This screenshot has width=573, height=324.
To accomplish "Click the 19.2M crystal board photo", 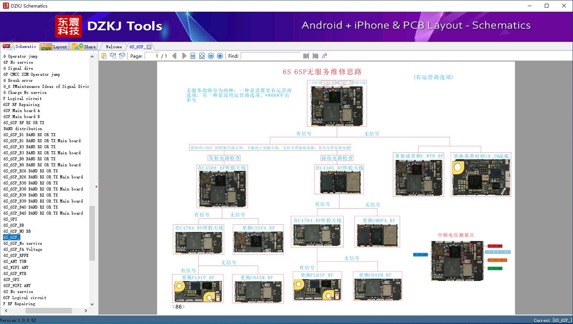I will pos(481,177).
